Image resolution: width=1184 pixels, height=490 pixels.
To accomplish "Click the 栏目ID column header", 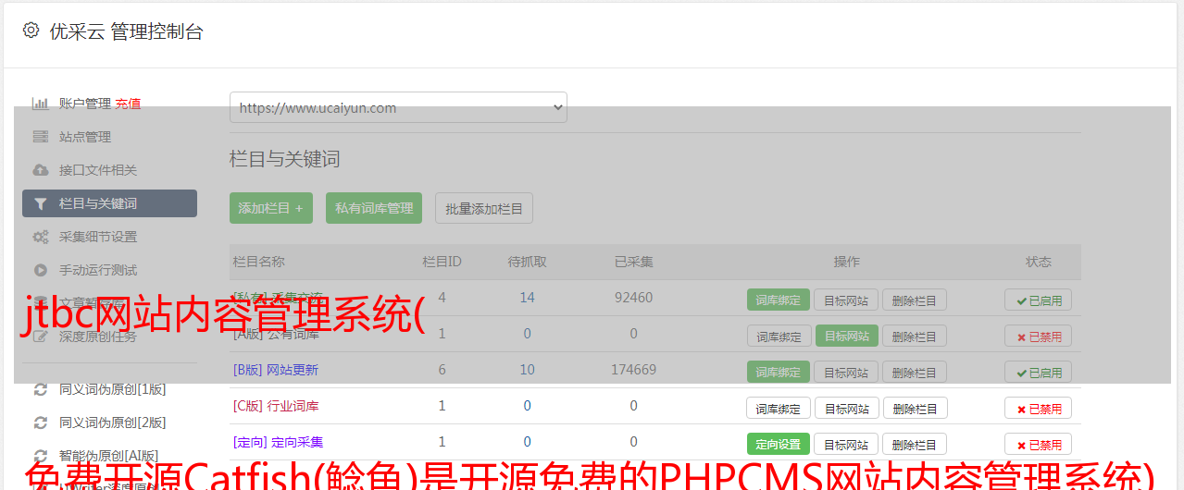I will [442, 262].
